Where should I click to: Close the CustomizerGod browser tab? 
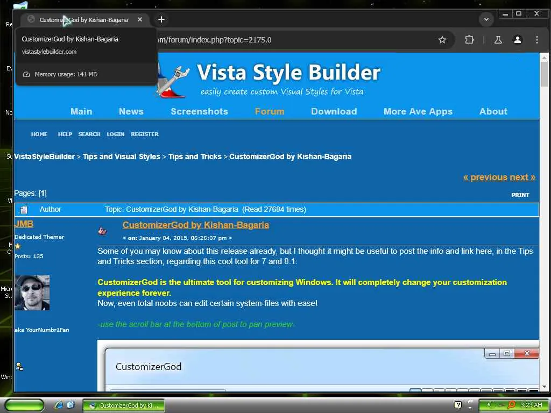point(140,20)
